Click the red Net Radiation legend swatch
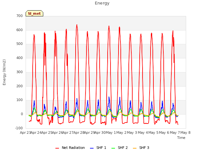Image resolution: width=205 pixels, height=154 pixels. pos(57,148)
